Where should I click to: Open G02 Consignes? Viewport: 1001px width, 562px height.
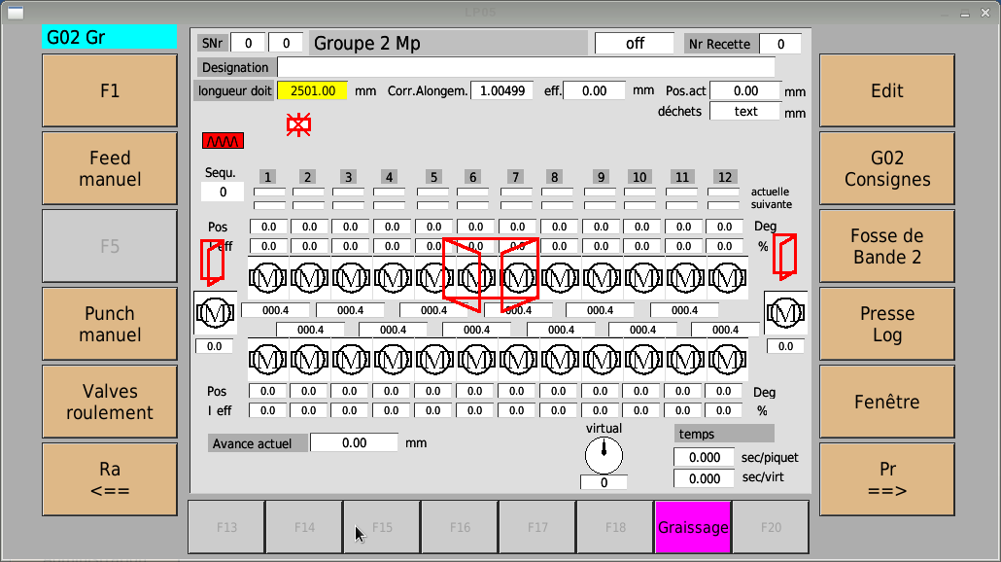click(x=886, y=169)
